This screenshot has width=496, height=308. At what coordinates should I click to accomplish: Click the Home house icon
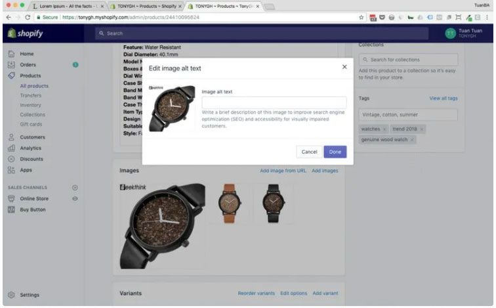pos(11,54)
